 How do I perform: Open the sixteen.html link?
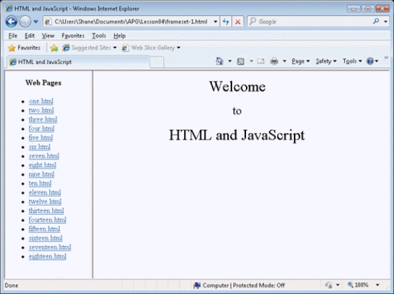45,238
